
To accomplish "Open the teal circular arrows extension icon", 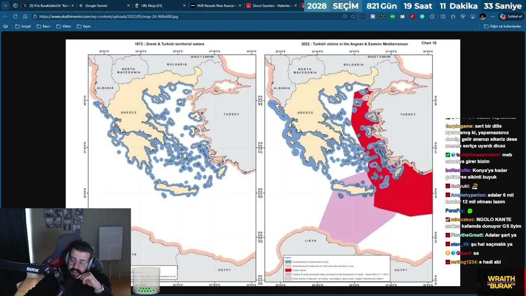I will click(422, 16).
